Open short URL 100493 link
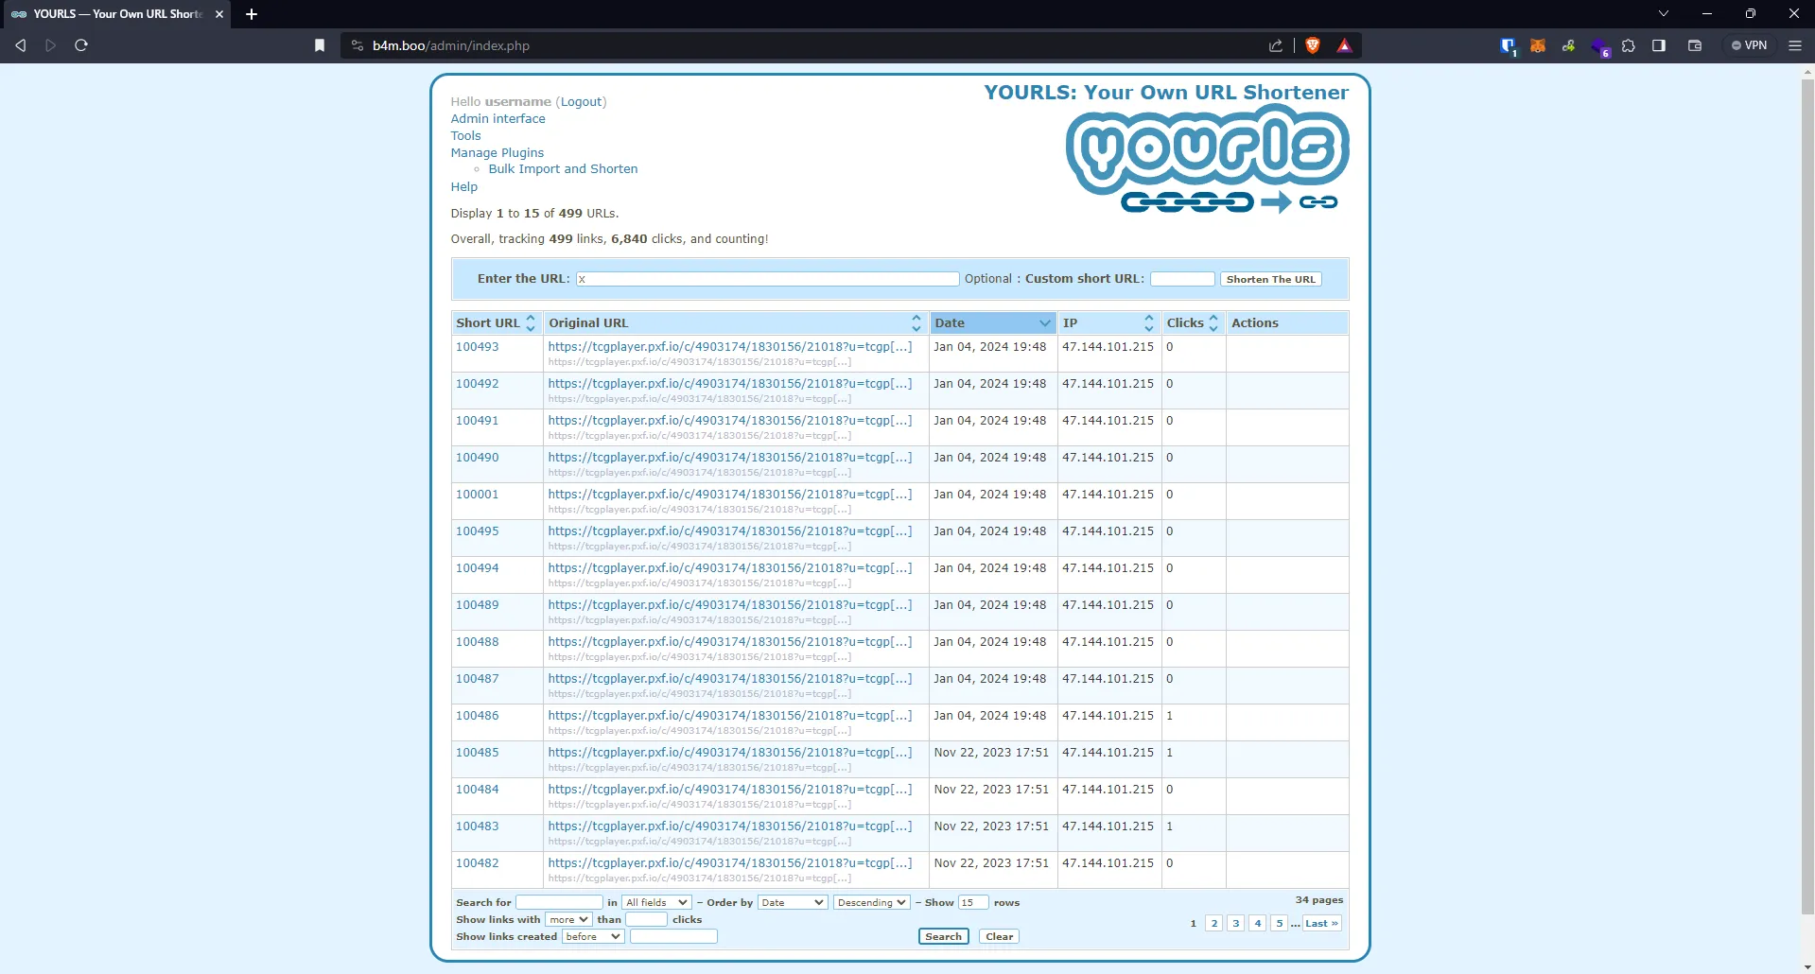 [477, 347]
